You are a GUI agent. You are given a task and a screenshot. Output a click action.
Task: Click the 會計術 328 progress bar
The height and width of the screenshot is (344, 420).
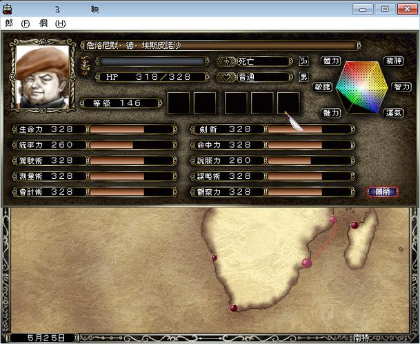pos(131,192)
